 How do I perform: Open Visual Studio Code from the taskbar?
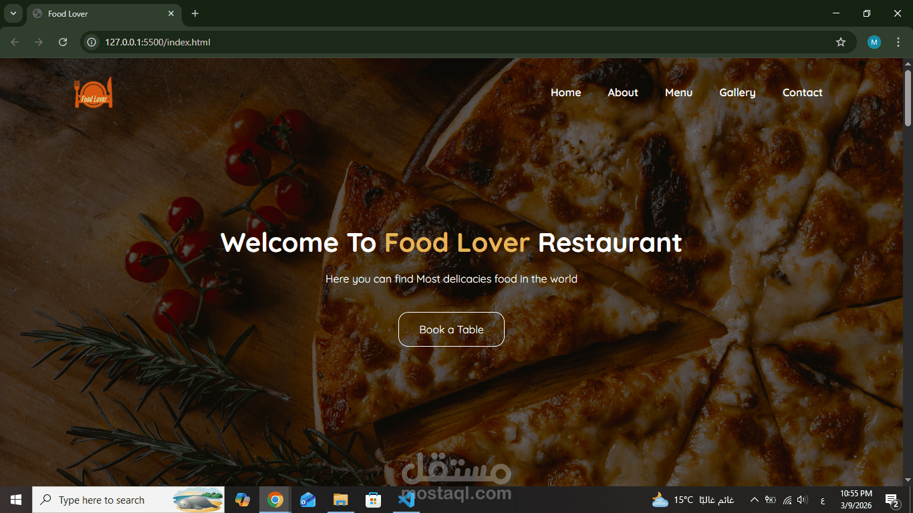pyautogui.click(x=406, y=499)
